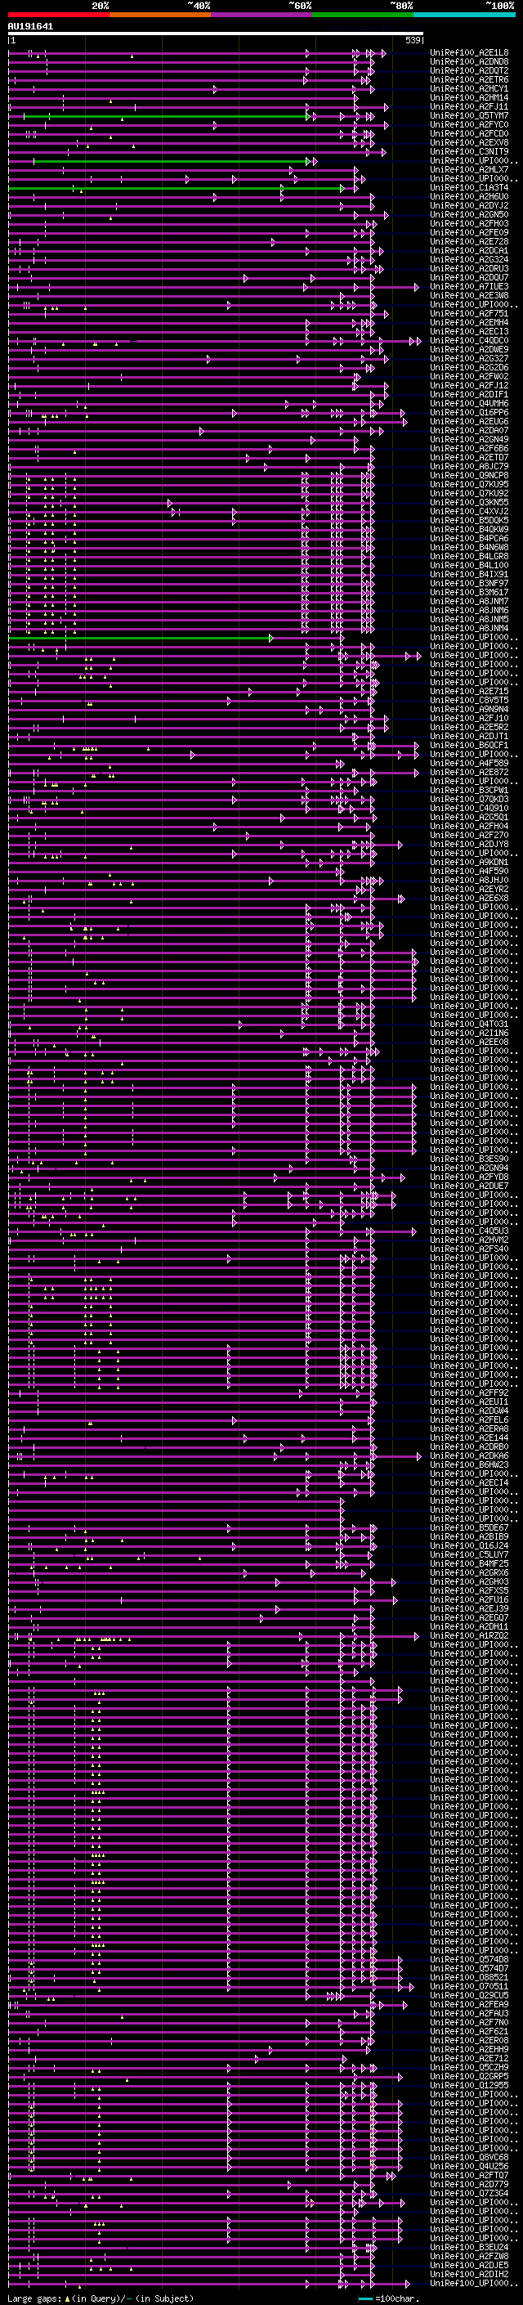Click the UniRef100_Q16PP6 hit name
This screenshot has height=2305, width=523.
(x=469, y=412)
